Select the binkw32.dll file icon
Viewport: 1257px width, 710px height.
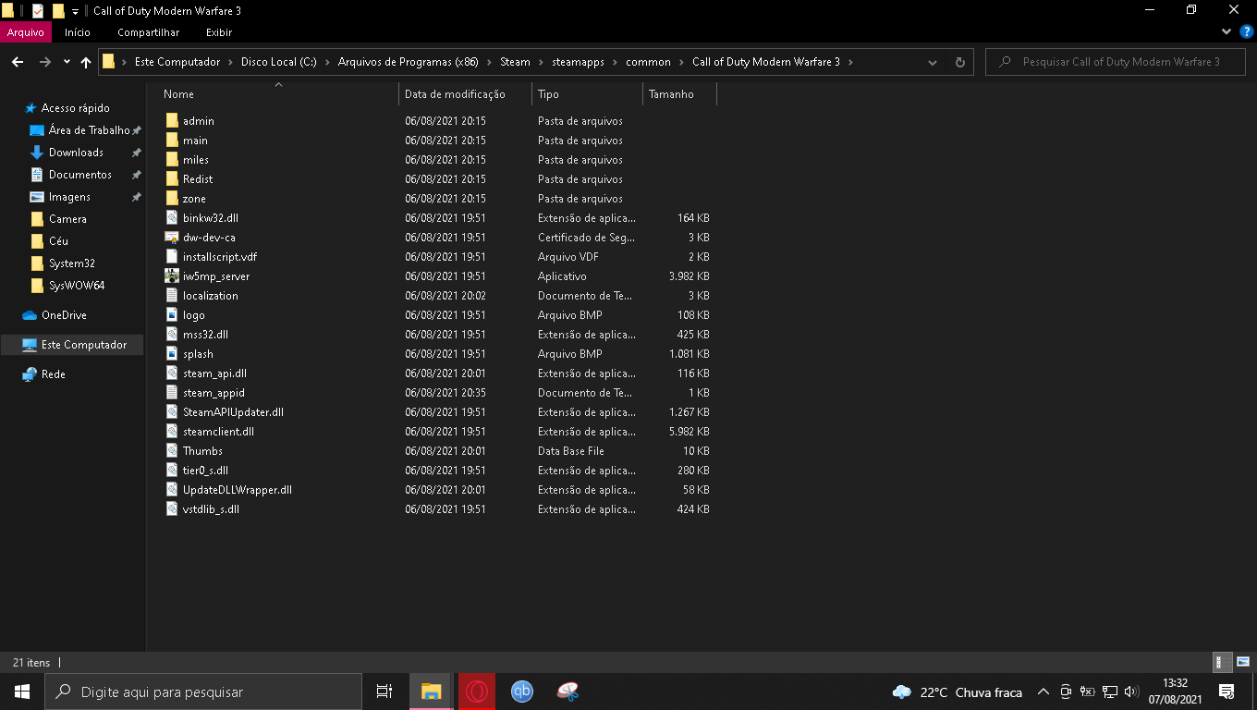172,218
